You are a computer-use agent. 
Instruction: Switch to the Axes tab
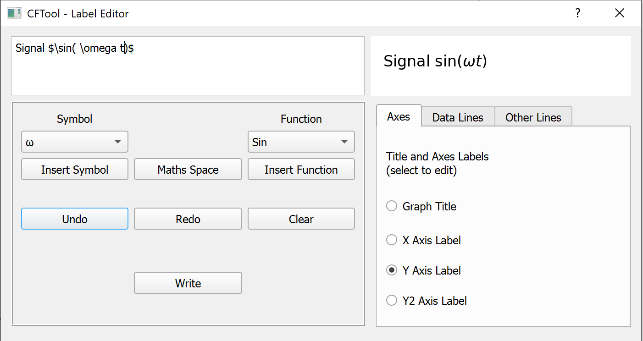pyautogui.click(x=398, y=117)
